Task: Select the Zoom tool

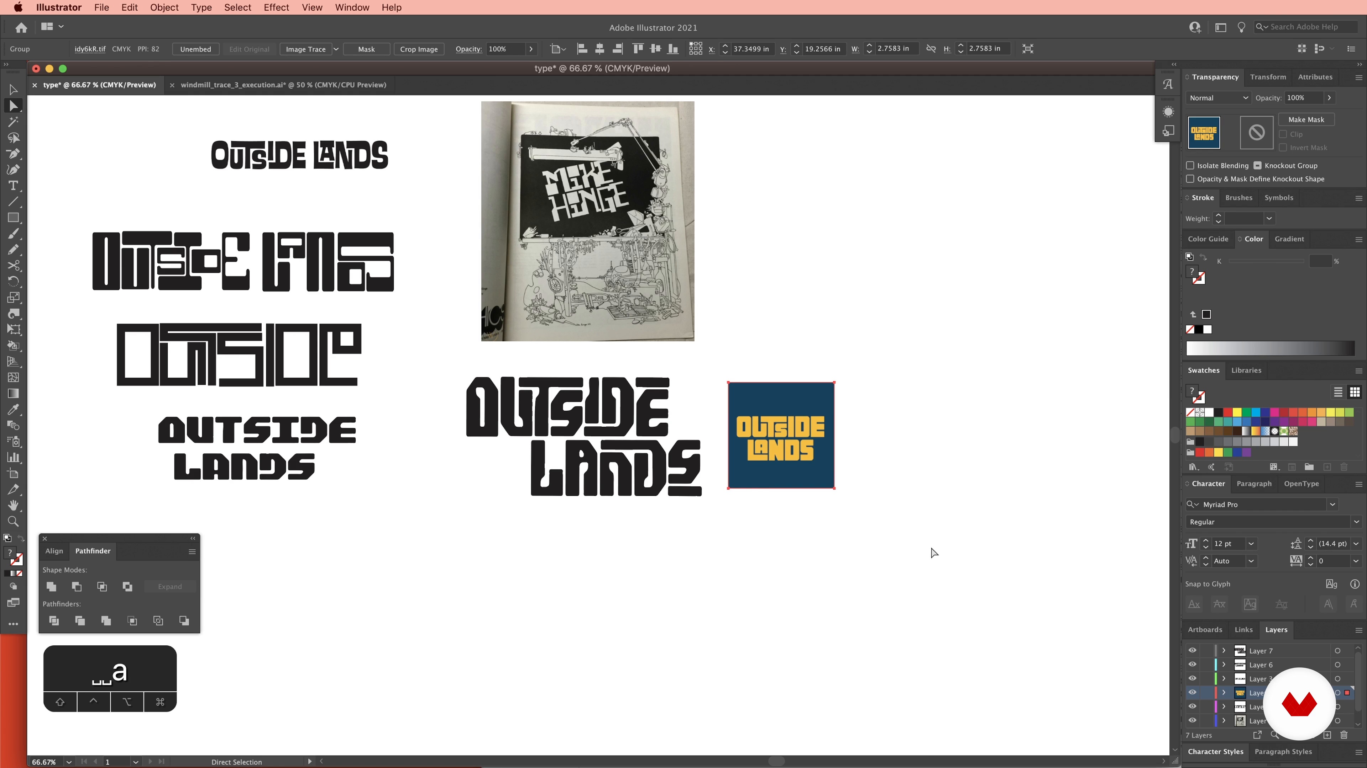Action: tap(13, 522)
